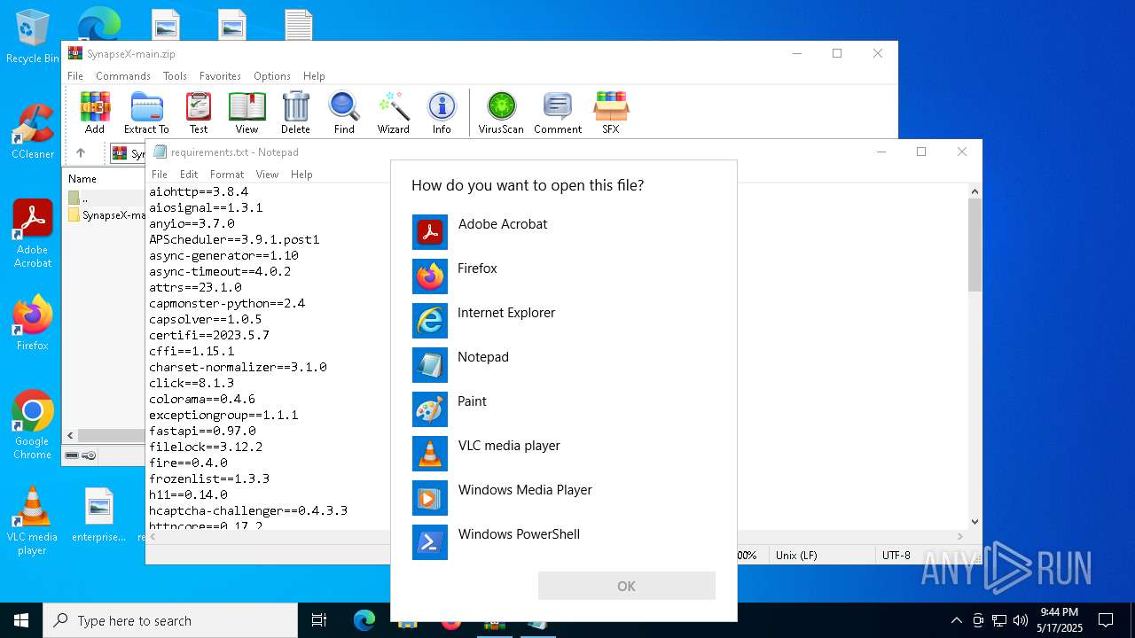Choose Firefox in open-with list
The height and width of the screenshot is (638, 1135).
click(x=564, y=276)
